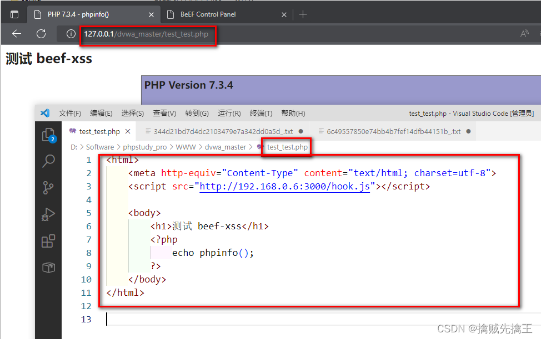Close the BeEF Control Panel tab

tap(284, 14)
